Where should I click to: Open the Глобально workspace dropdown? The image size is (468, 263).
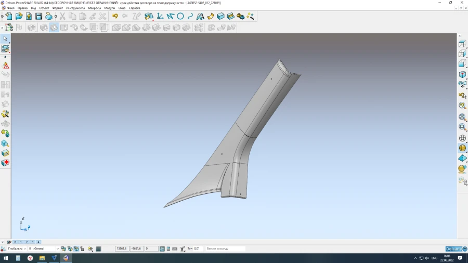click(x=25, y=249)
